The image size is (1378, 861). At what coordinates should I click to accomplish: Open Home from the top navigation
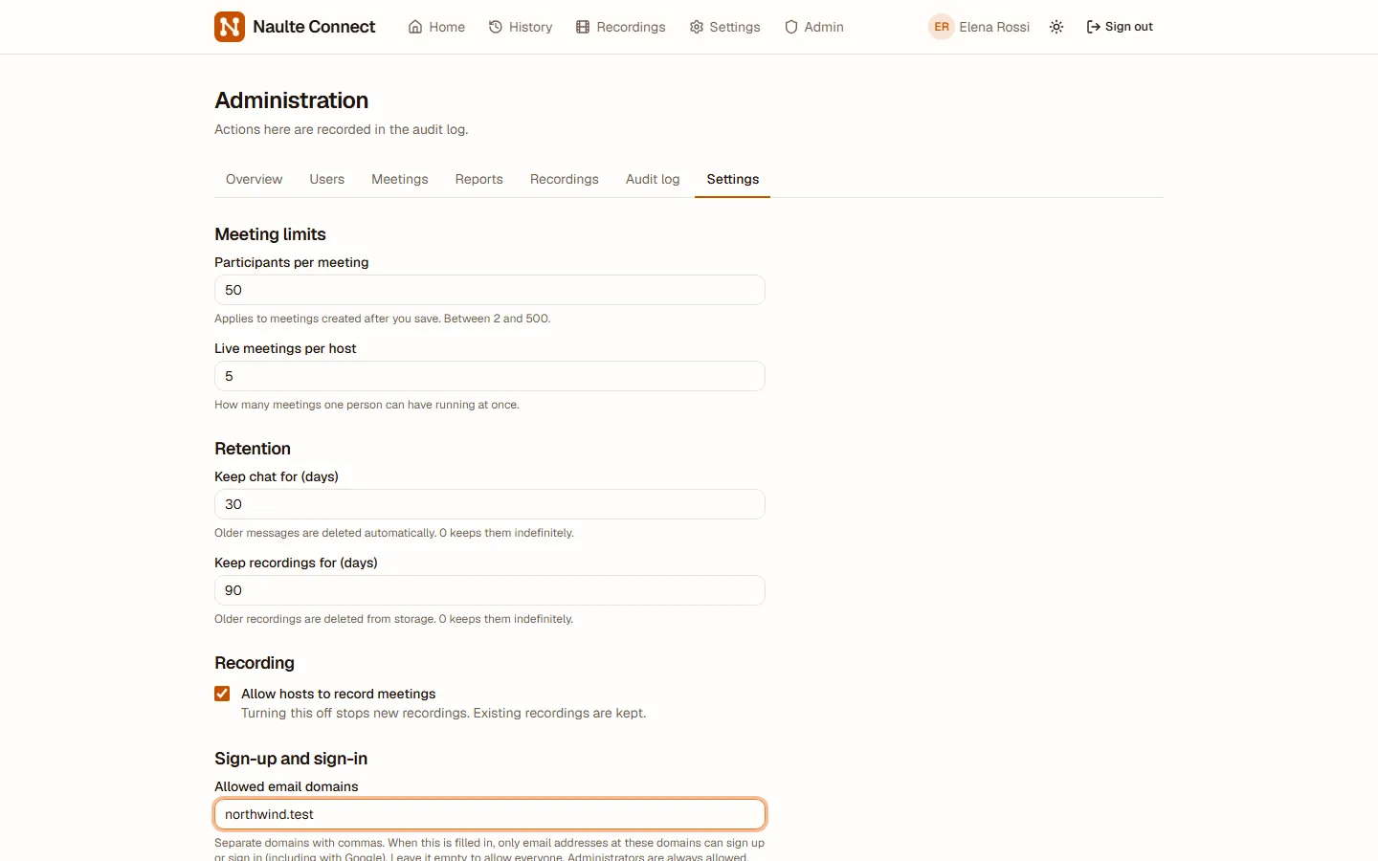coord(436,27)
